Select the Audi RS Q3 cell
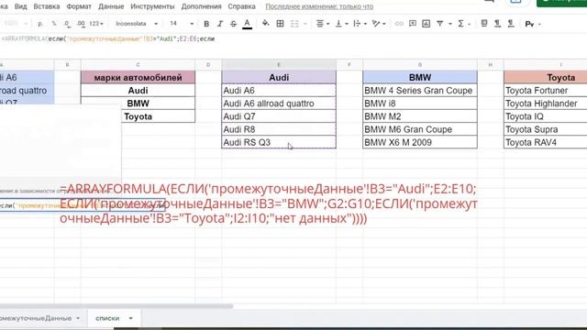The image size is (587, 330). click(279, 142)
